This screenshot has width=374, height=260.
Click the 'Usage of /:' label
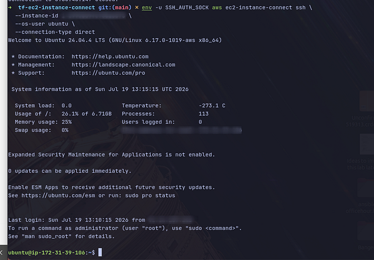point(33,114)
